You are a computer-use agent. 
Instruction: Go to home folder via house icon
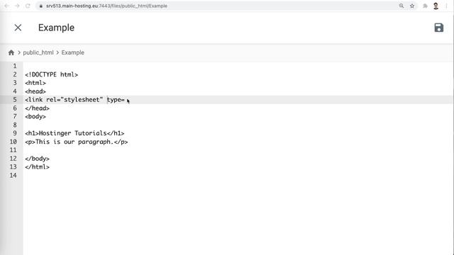[x=11, y=52]
